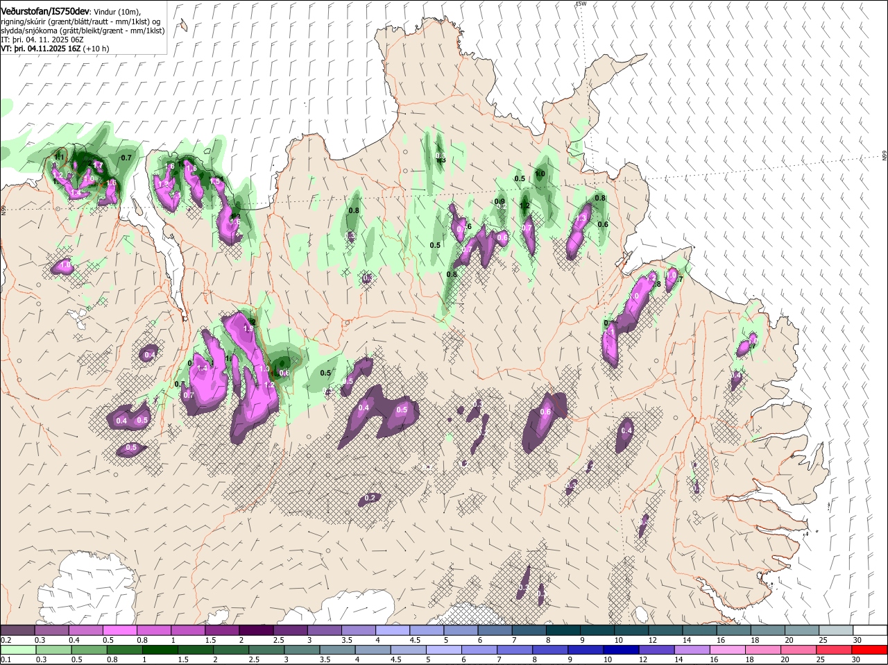
Task: Select white snow swatch above 30
Action: click(x=871, y=630)
